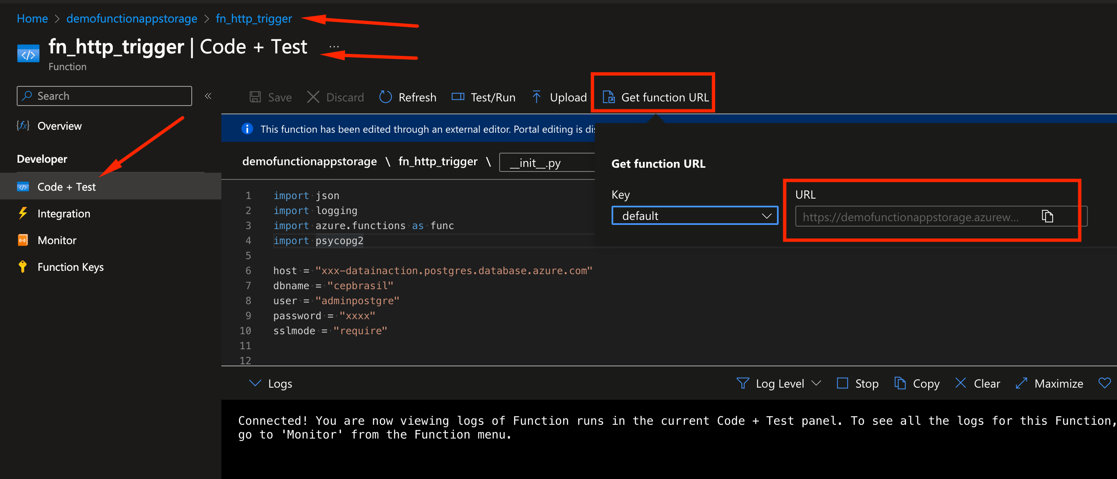Click the host assignment code line
1117x479 pixels.
(x=432, y=271)
